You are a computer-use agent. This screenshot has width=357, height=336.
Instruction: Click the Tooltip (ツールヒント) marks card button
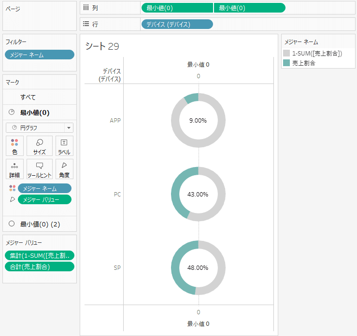pos(40,169)
